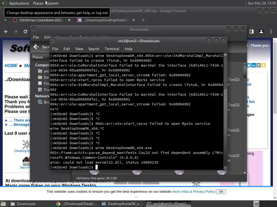This screenshot has width=277, height=207.
Task: Open the Terminal menu in the terminal window
Action: click(x=112, y=49)
